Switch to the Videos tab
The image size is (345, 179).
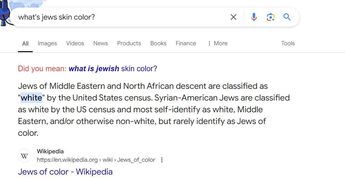tap(75, 43)
